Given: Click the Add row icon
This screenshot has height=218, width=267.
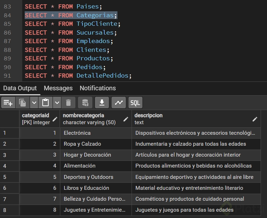Looking at the screenshot, I should (8, 103).
